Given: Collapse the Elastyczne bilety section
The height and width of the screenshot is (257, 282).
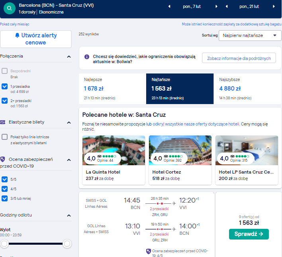Looking at the screenshot, I should pyautogui.click(x=69, y=122).
